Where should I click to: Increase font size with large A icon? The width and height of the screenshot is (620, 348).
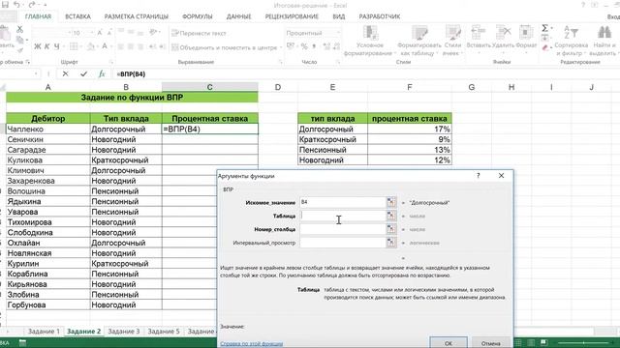100,33
